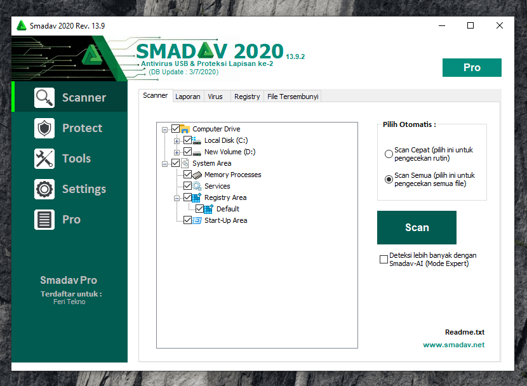Select the Tools sidebar label
This screenshot has height=386, width=527.
77,159
